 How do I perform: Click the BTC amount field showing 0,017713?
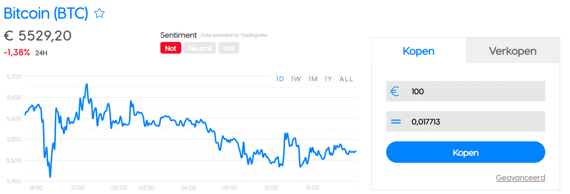[x=455, y=122]
